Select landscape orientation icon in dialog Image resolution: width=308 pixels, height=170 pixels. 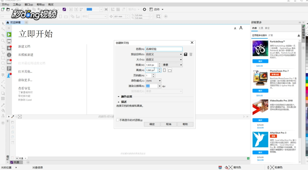[x=170, y=70]
